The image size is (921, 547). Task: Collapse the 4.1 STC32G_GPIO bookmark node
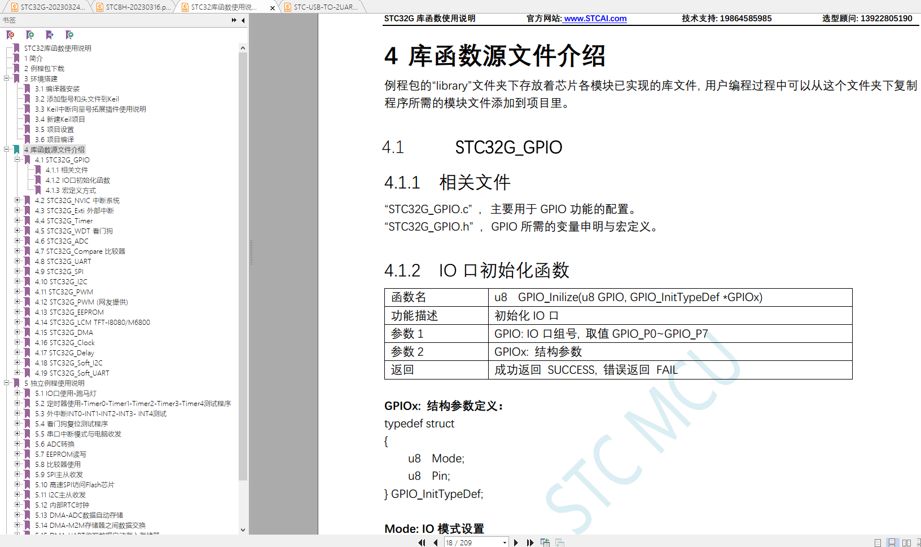tap(17, 160)
